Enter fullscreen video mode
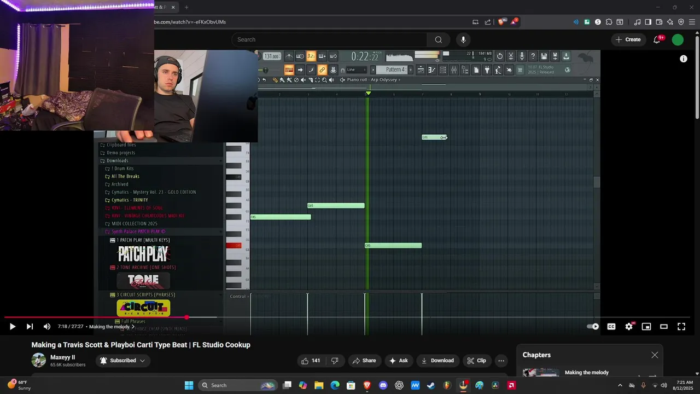 pyautogui.click(x=681, y=327)
